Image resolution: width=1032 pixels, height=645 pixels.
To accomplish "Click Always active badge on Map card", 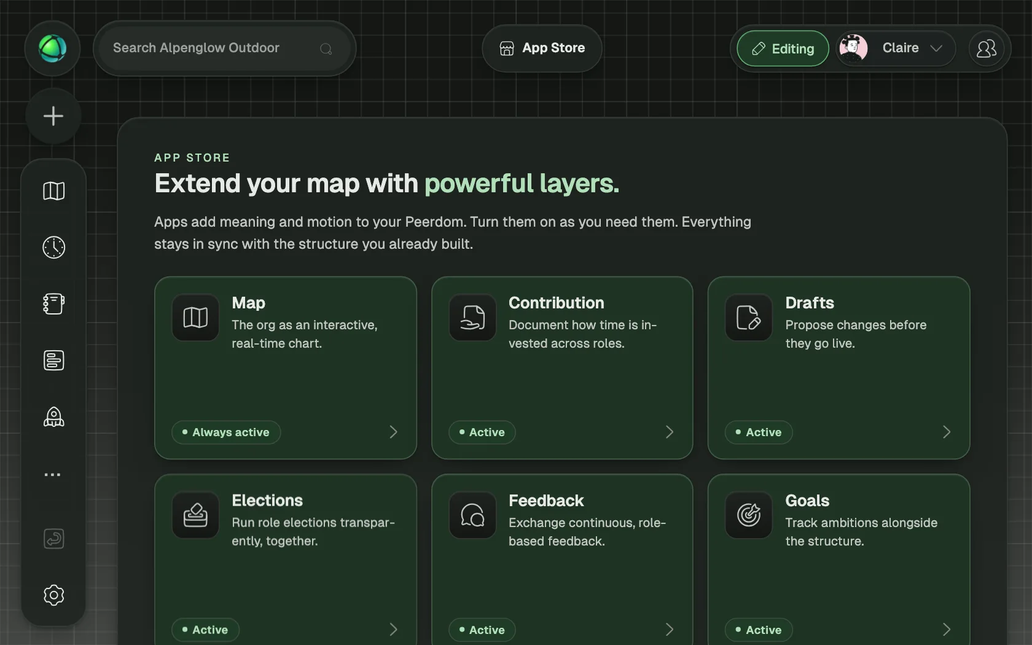I will point(226,432).
